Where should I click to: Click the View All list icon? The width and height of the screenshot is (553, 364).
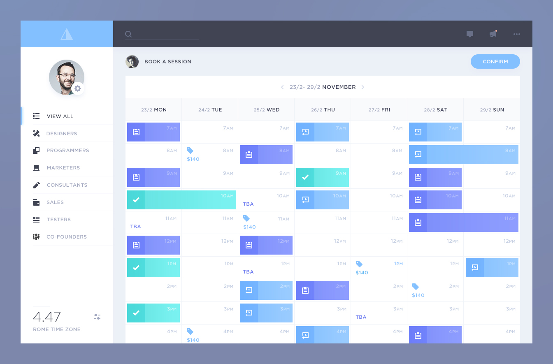pyautogui.click(x=36, y=116)
